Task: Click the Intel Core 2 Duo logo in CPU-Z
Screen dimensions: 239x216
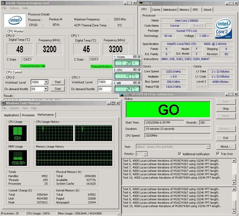Action: [x=223, y=28]
